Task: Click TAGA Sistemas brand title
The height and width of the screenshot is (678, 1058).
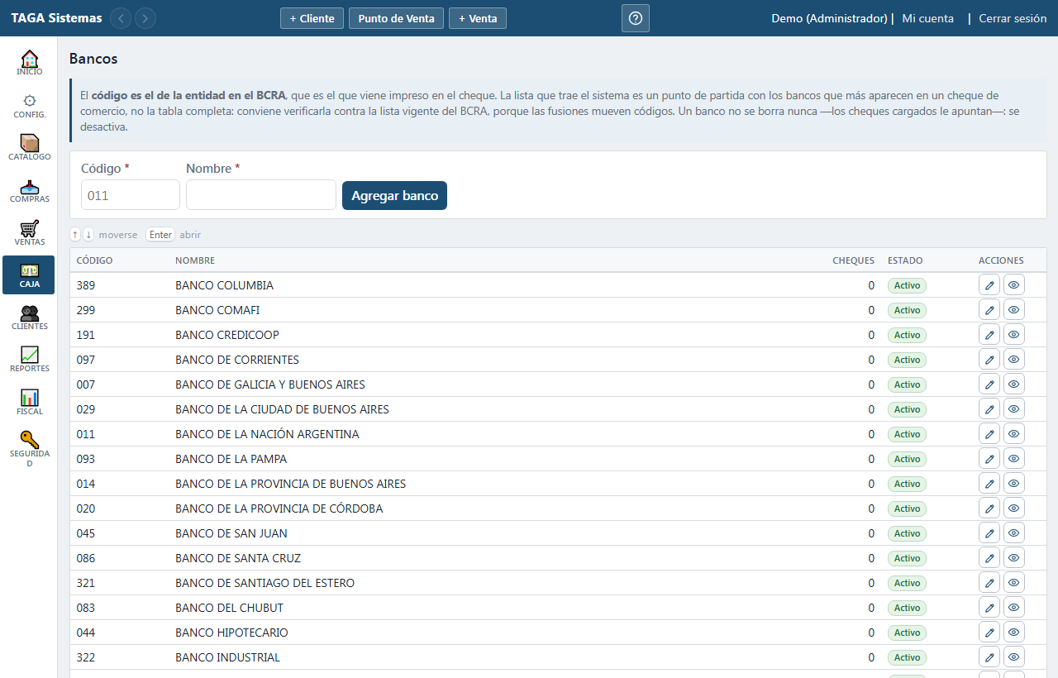Action: (56, 18)
